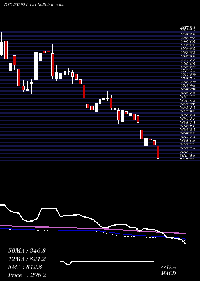The image size is (200, 281).
Task: Click the 497.84 top price label
Action: point(187,29)
